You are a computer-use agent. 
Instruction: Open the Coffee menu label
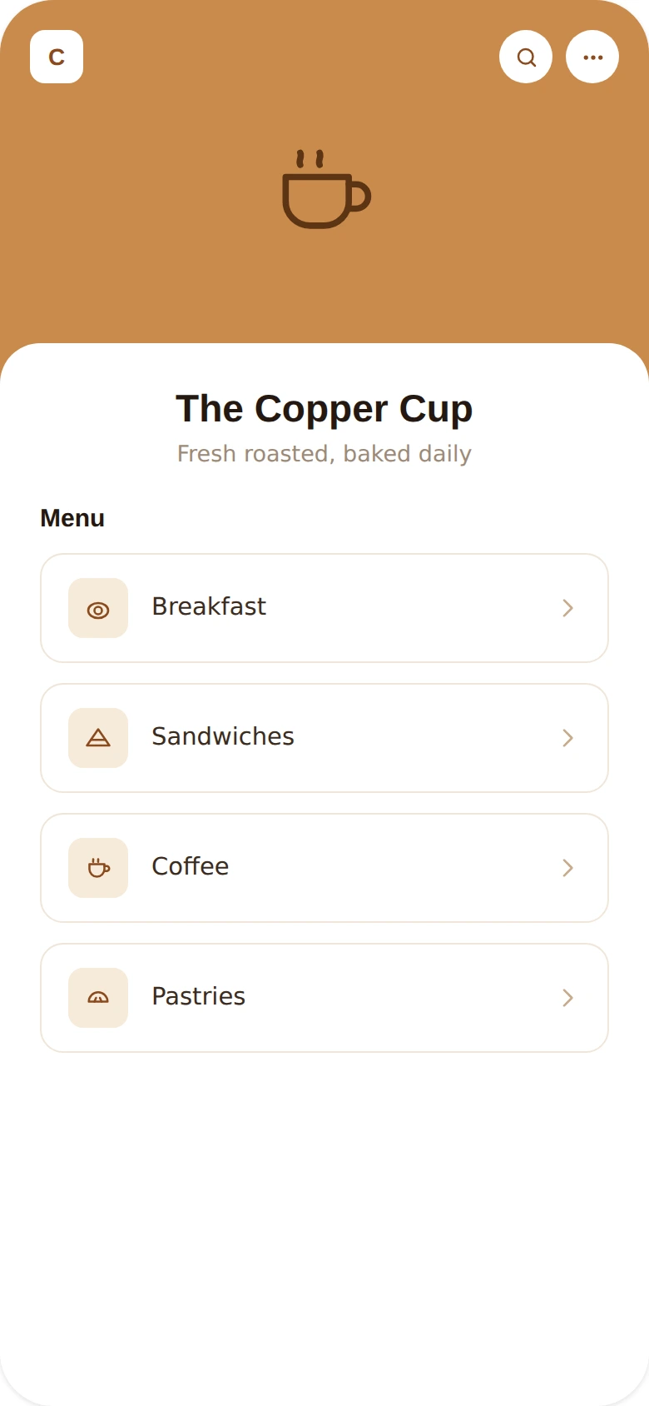pos(191,866)
